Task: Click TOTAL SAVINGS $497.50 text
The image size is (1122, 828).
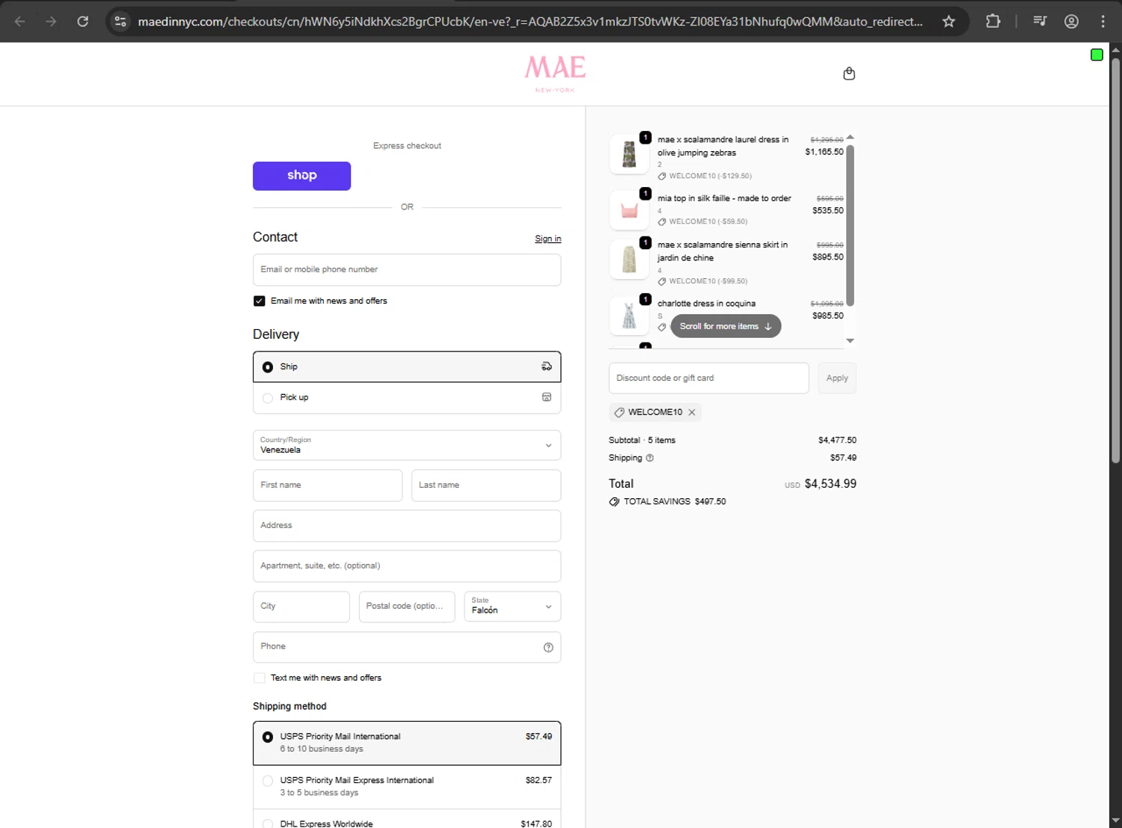Action: [675, 502]
